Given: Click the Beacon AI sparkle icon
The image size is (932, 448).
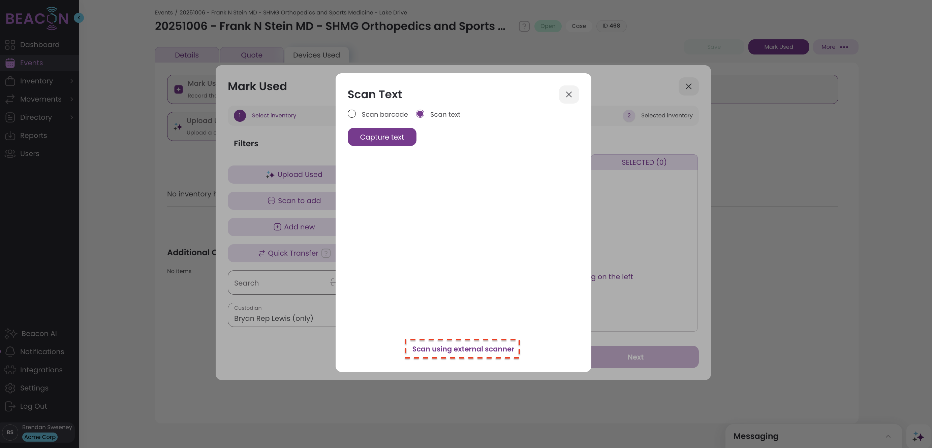Looking at the screenshot, I should pos(11,334).
